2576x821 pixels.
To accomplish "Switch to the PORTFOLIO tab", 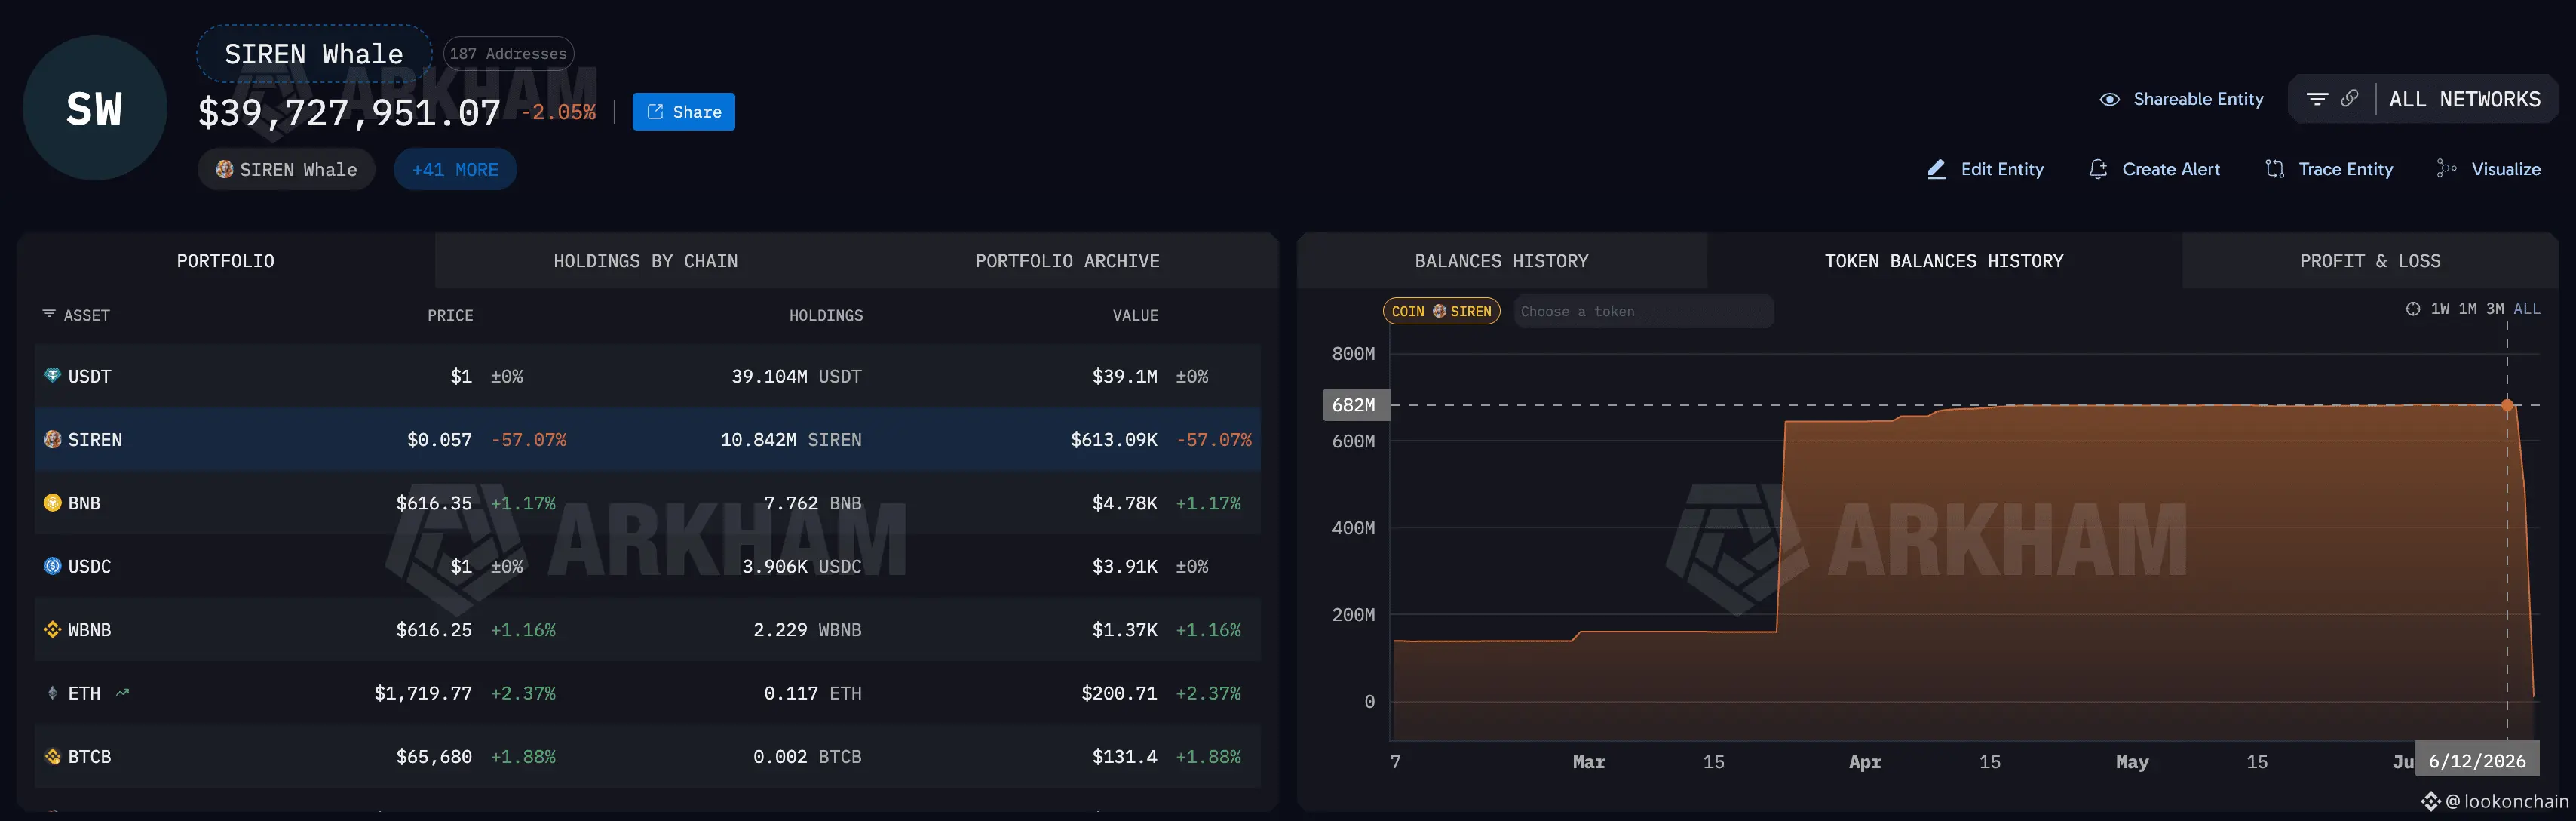I will click(225, 261).
